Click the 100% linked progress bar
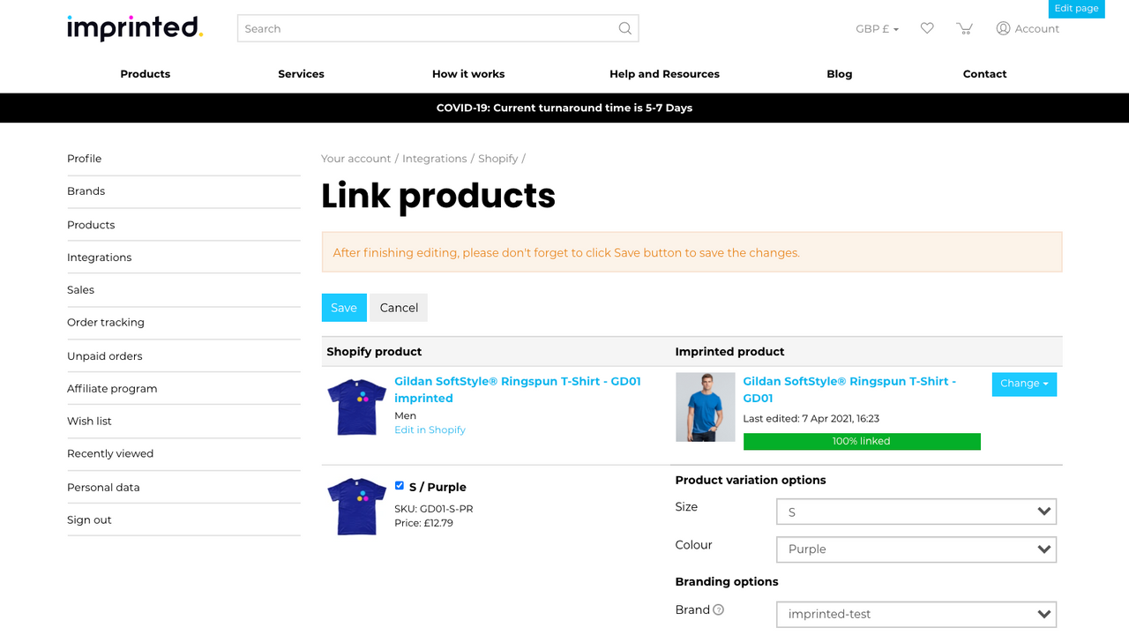The image size is (1129, 635). 862,441
